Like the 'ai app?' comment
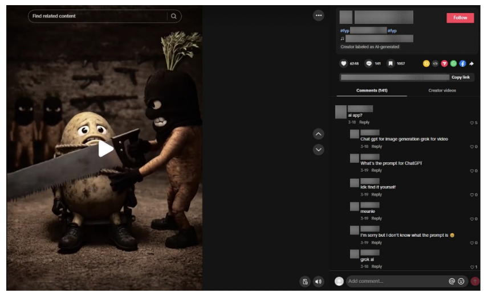This screenshot has height=297, width=488. (x=473, y=123)
